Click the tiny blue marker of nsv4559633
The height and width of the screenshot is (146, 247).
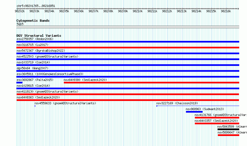click(x=35, y=106)
